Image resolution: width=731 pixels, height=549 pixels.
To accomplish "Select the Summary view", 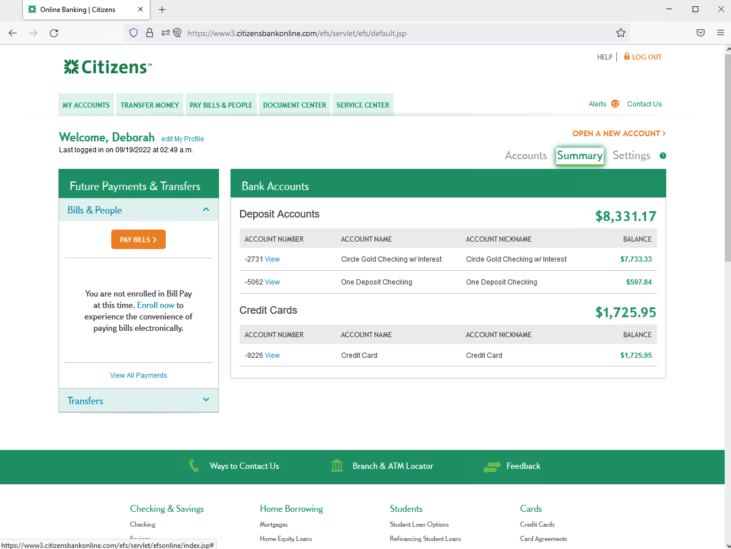I will [x=580, y=156].
